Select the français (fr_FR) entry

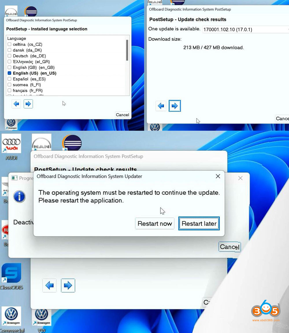[9, 90]
